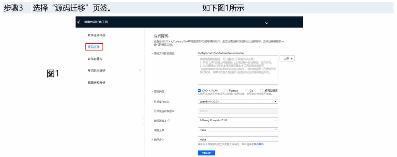This screenshot has width=397, height=157.
Task: Open the openEuler 20.03 target OS dropdown
Action: (238, 101)
